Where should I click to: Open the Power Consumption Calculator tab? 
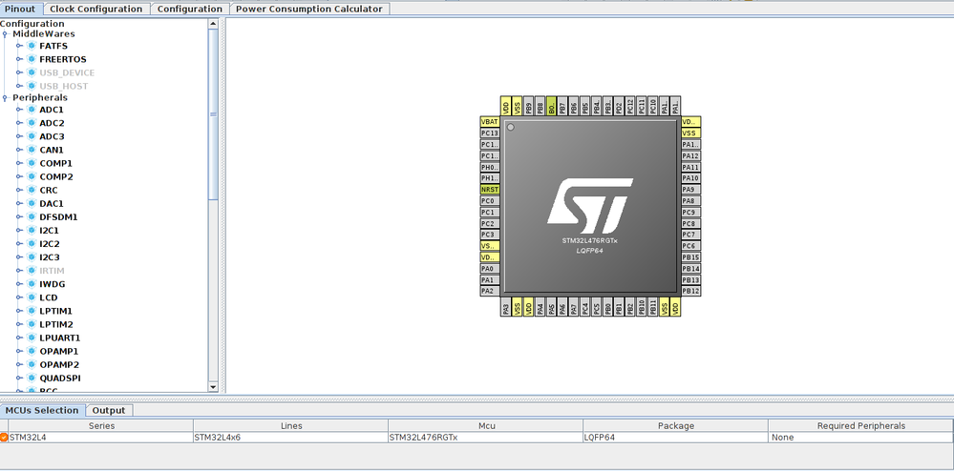(309, 9)
